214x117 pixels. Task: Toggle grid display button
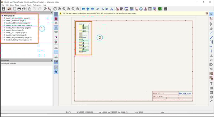56,14
